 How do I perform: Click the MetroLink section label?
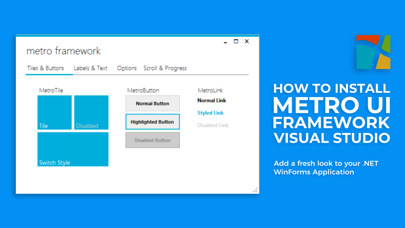(210, 90)
